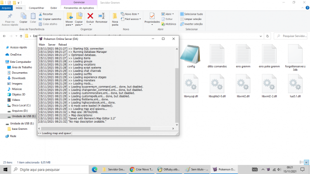310x174 pixels.
Task: Select ditto comandos file
Action: coord(217,56)
